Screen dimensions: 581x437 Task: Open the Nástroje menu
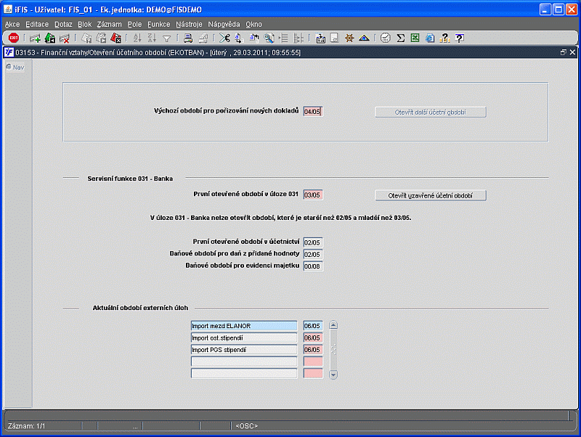pyautogui.click(x=189, y=25)
